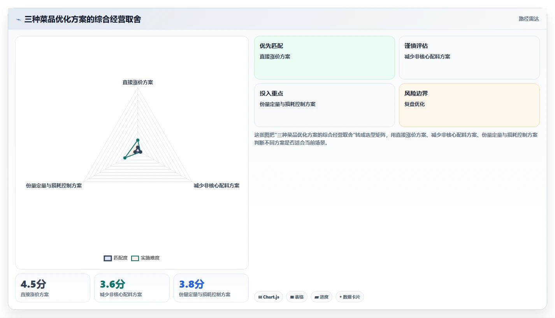Click the green radar point on the top axis
The image size is (555, 318).
pyautogui.click(x=138, y=140)
